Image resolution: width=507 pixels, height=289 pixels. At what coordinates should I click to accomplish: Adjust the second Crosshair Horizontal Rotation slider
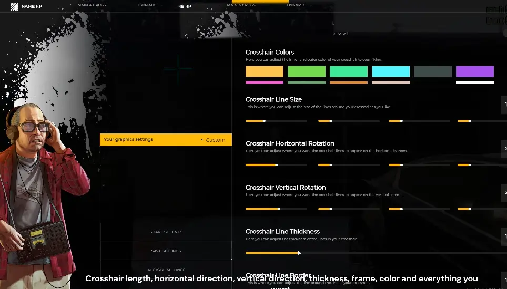click(349, 165)
